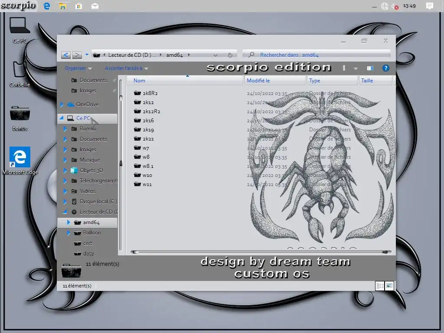Open address bar history dropdown
444x333 pixels.
(215, 55)
